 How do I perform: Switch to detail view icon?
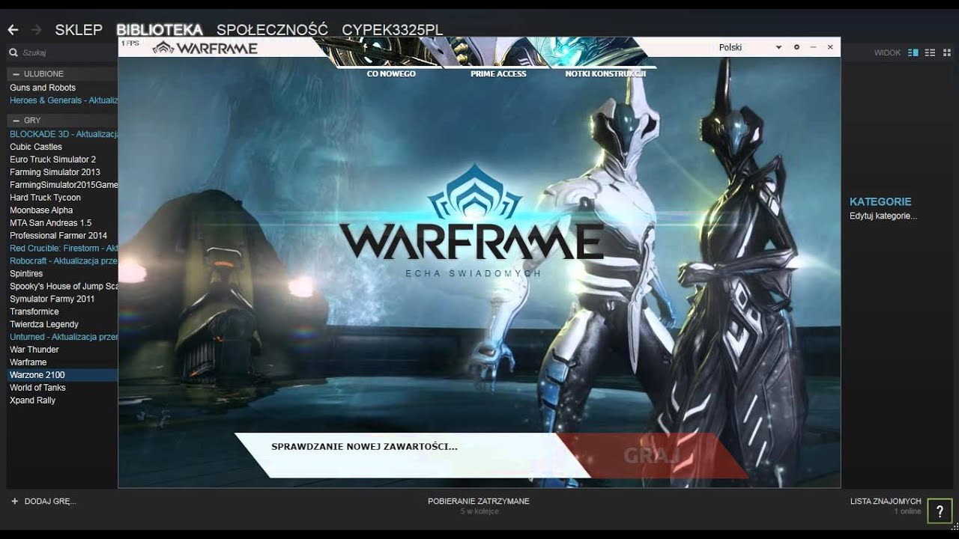913,53
